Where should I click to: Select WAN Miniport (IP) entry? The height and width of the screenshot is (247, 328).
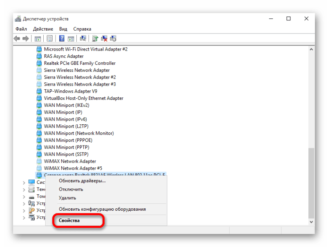click(63, 112)
